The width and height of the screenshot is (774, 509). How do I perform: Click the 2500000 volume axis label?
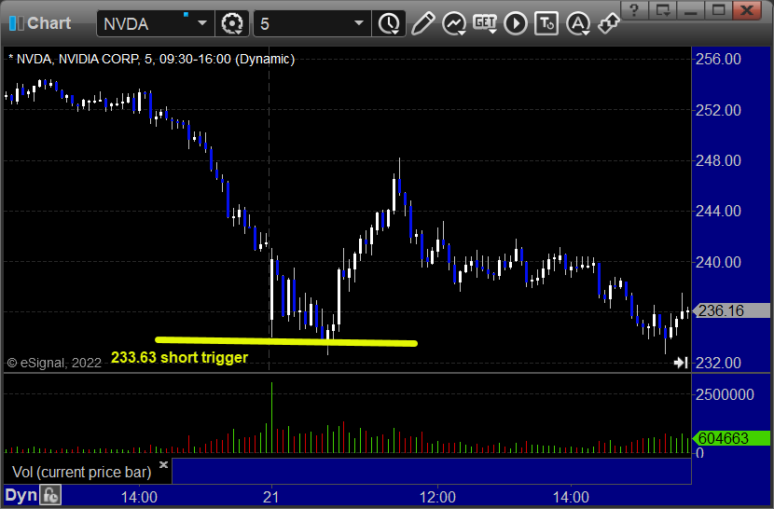725,394
